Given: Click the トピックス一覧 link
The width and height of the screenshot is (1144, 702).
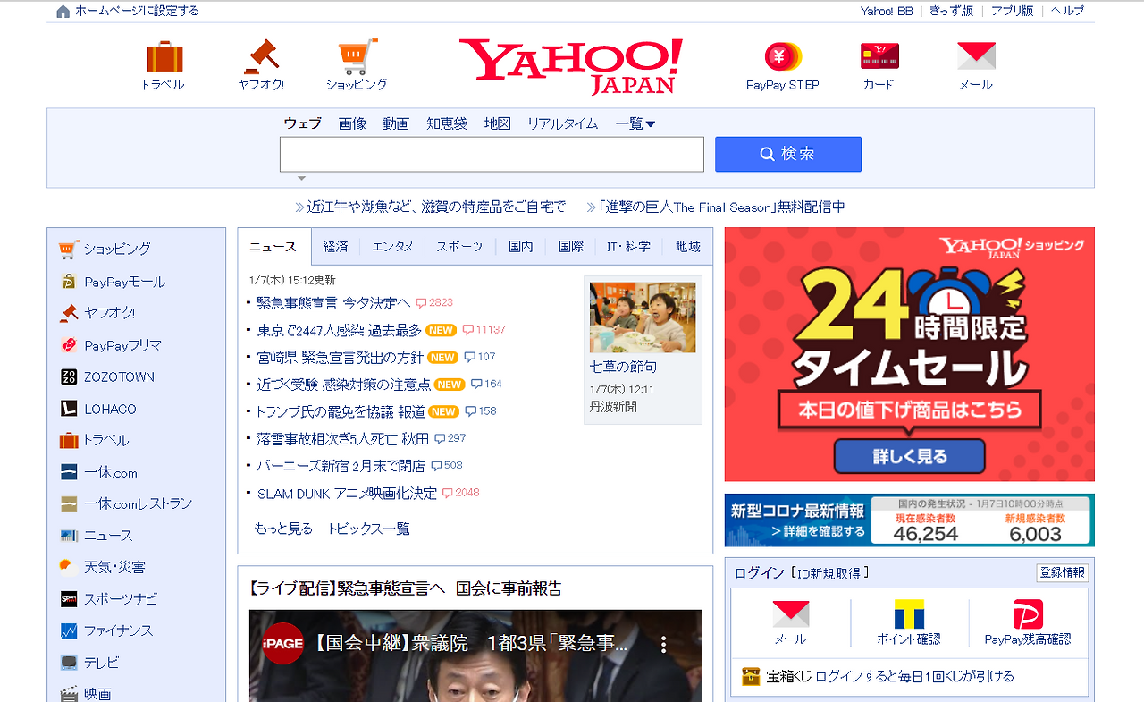Looking at the screenshot, I should [368, 529].
